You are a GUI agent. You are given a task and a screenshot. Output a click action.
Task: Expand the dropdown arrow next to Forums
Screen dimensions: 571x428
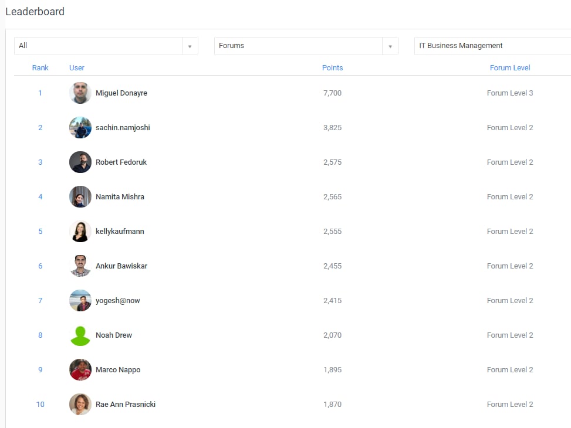390,46
